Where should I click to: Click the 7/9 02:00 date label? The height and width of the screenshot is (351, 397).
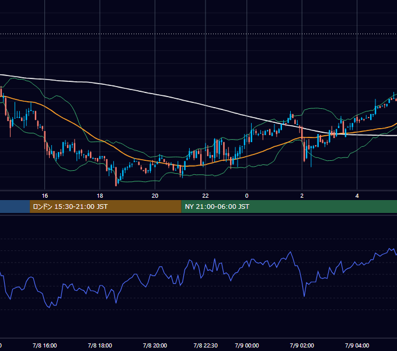[x=302, y=345]
